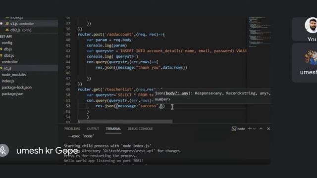The height and width of the screenshot is (178, 317).
Task: Open package-lock.json file
Action: (16, 88)
